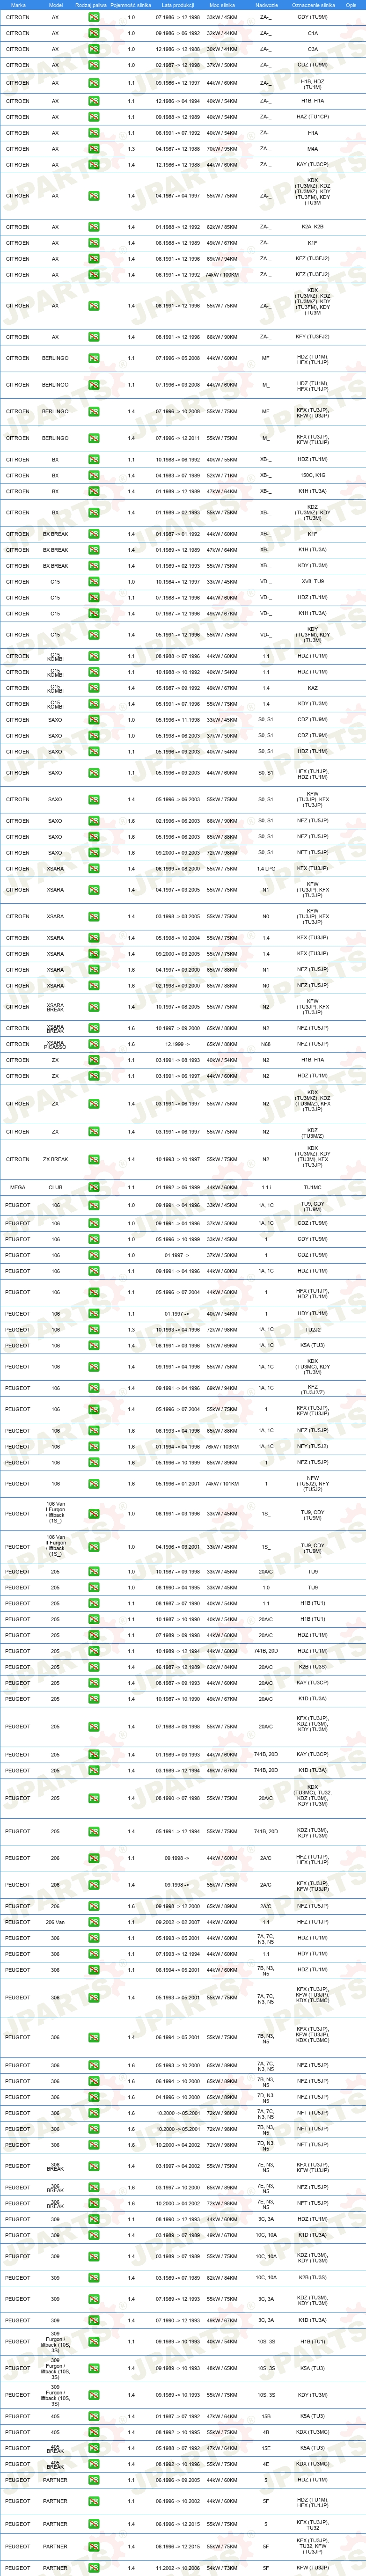
Task: Select the 206 Van model cell
Action: point(55,1922)
